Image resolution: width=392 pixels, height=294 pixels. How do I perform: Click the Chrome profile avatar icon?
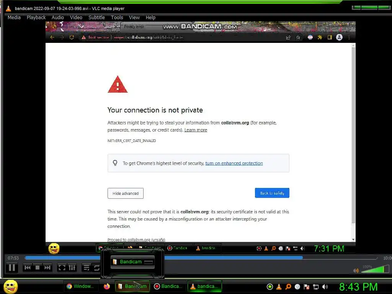coord(339,38)
